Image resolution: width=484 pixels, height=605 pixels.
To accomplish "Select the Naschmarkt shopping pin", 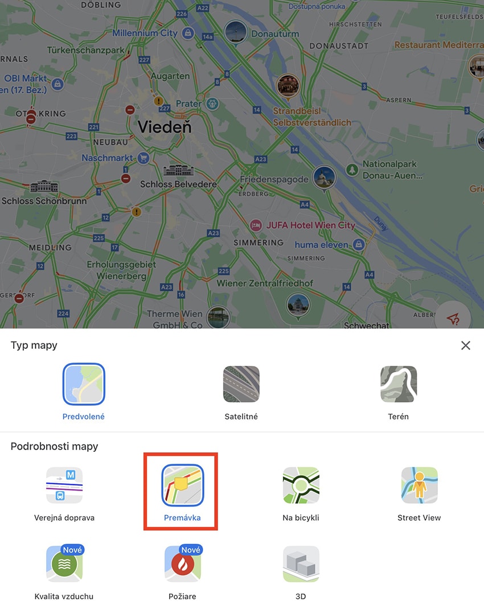I will pyautogui.click(x=143, y=158).
